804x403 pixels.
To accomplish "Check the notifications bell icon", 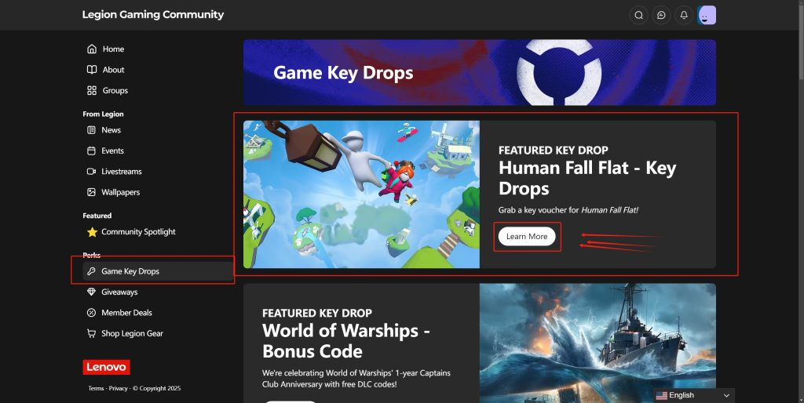I will coord(684,16).
